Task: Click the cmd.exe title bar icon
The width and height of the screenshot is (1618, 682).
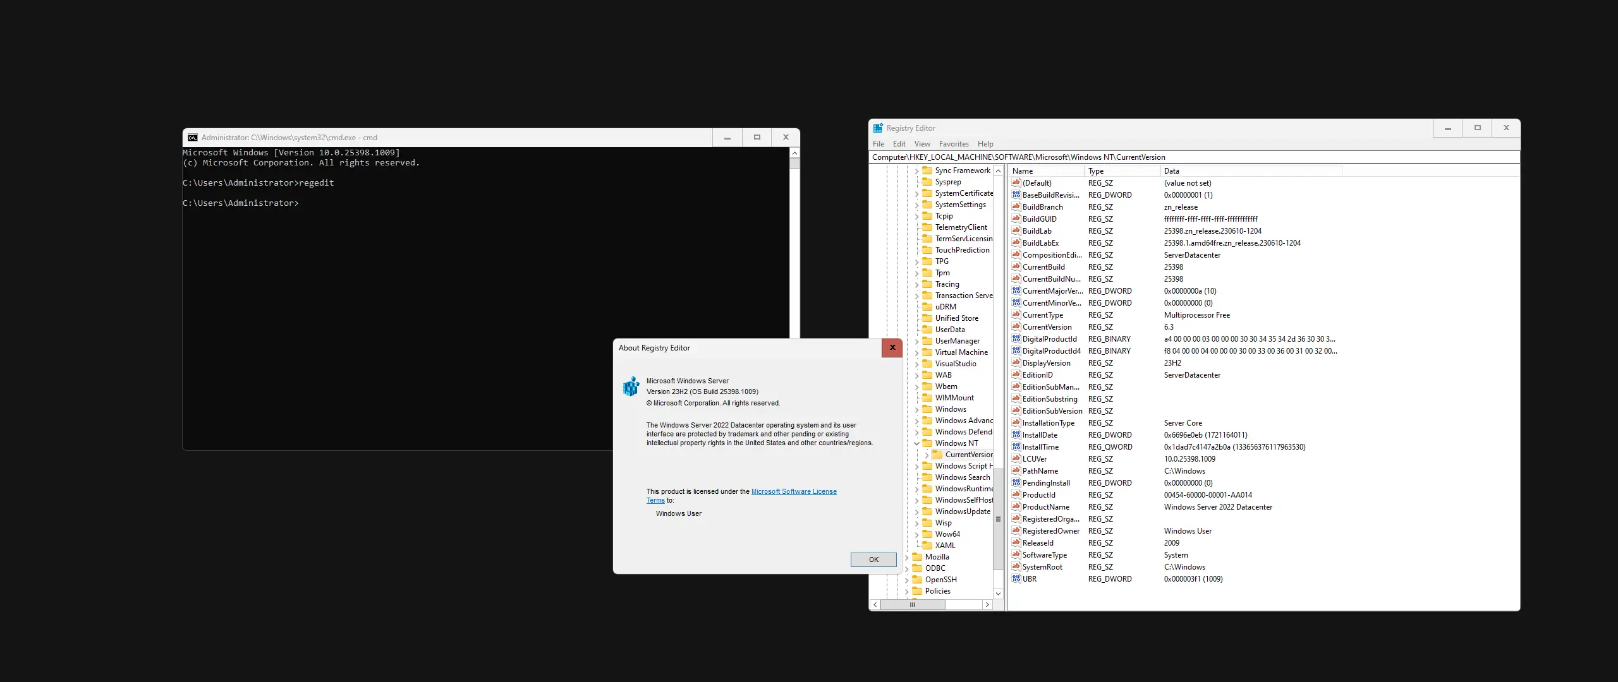Action: (193, 138)
